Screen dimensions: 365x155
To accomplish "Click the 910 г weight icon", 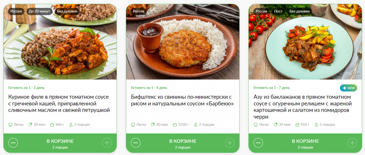I will 298,124.
